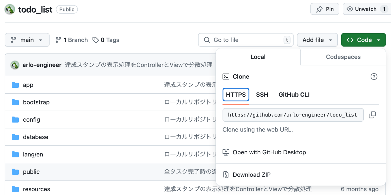Image resolution: width=391 pixels, height=195 pixels.
Task: Open the lang/en folder name
Action: click(33, 154)
